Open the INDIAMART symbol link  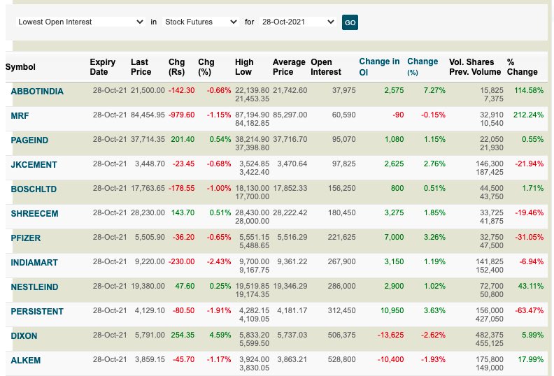tap(34, 263)
